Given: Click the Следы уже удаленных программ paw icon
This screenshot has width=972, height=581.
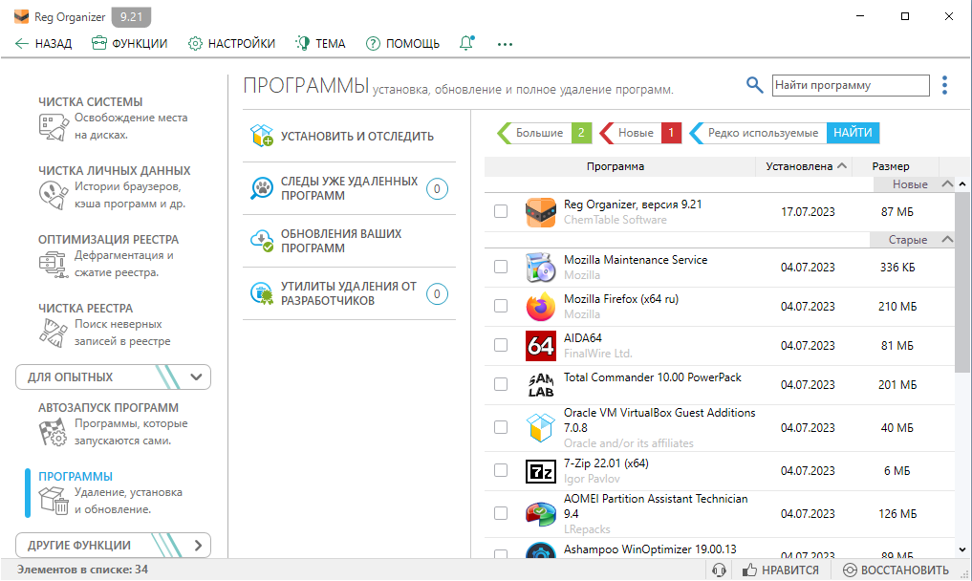Looking at the screenshot, I should (262, 188).
